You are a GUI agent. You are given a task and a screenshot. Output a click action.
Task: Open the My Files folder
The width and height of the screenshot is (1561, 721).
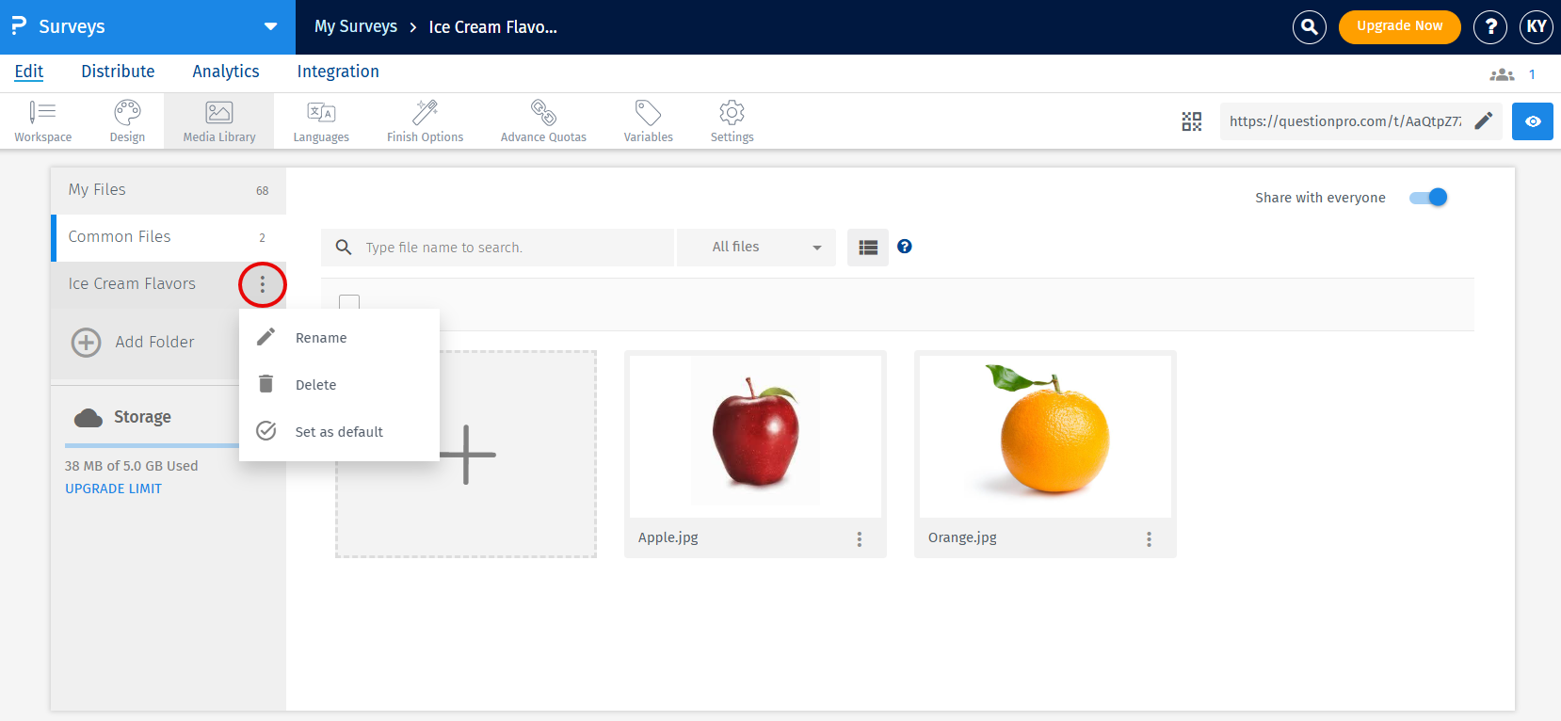(169, 190)
